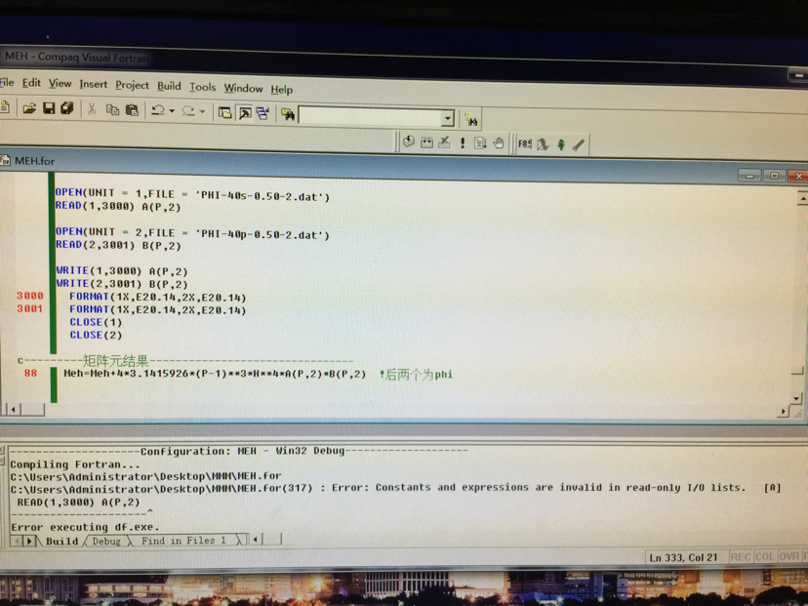Toggle the Workspace window icon
The height and width of the screenshot is (606, 808).
pyautogui.click(x=224, y=112)
